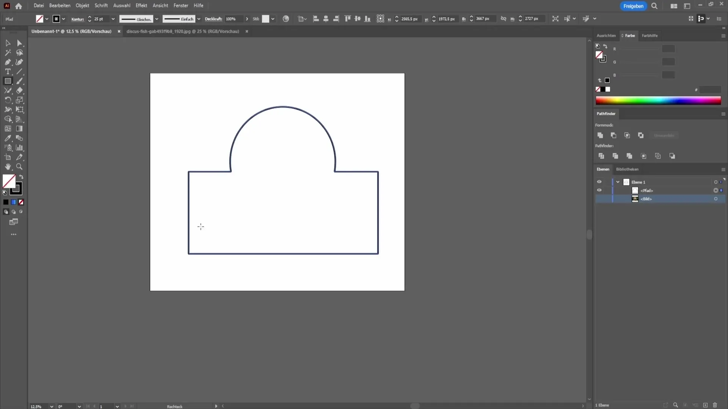The height and width of the screenshot is (409, 728).
Task: Select the Column Graph tool
Action: 20,148
